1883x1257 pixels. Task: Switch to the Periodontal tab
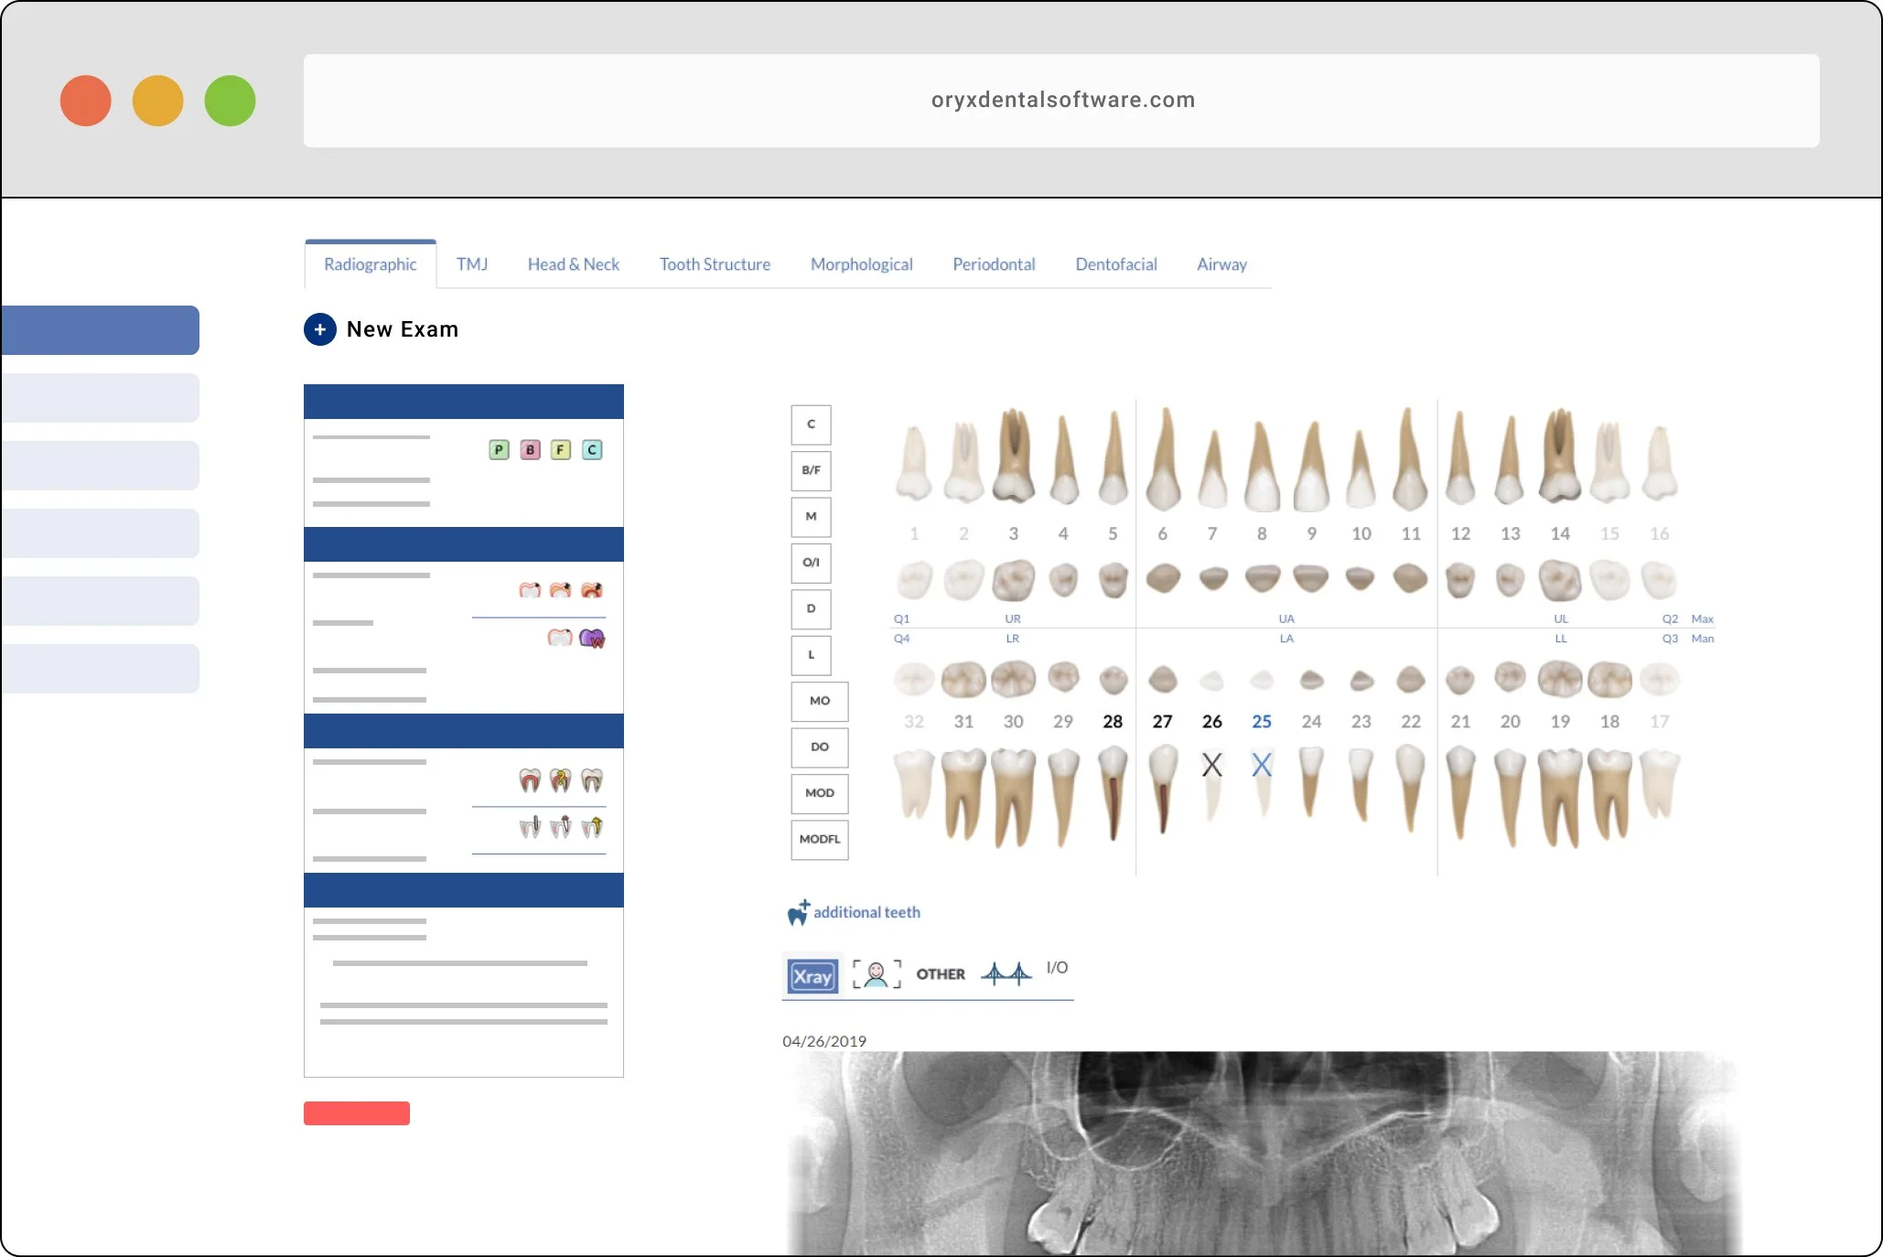994,264
